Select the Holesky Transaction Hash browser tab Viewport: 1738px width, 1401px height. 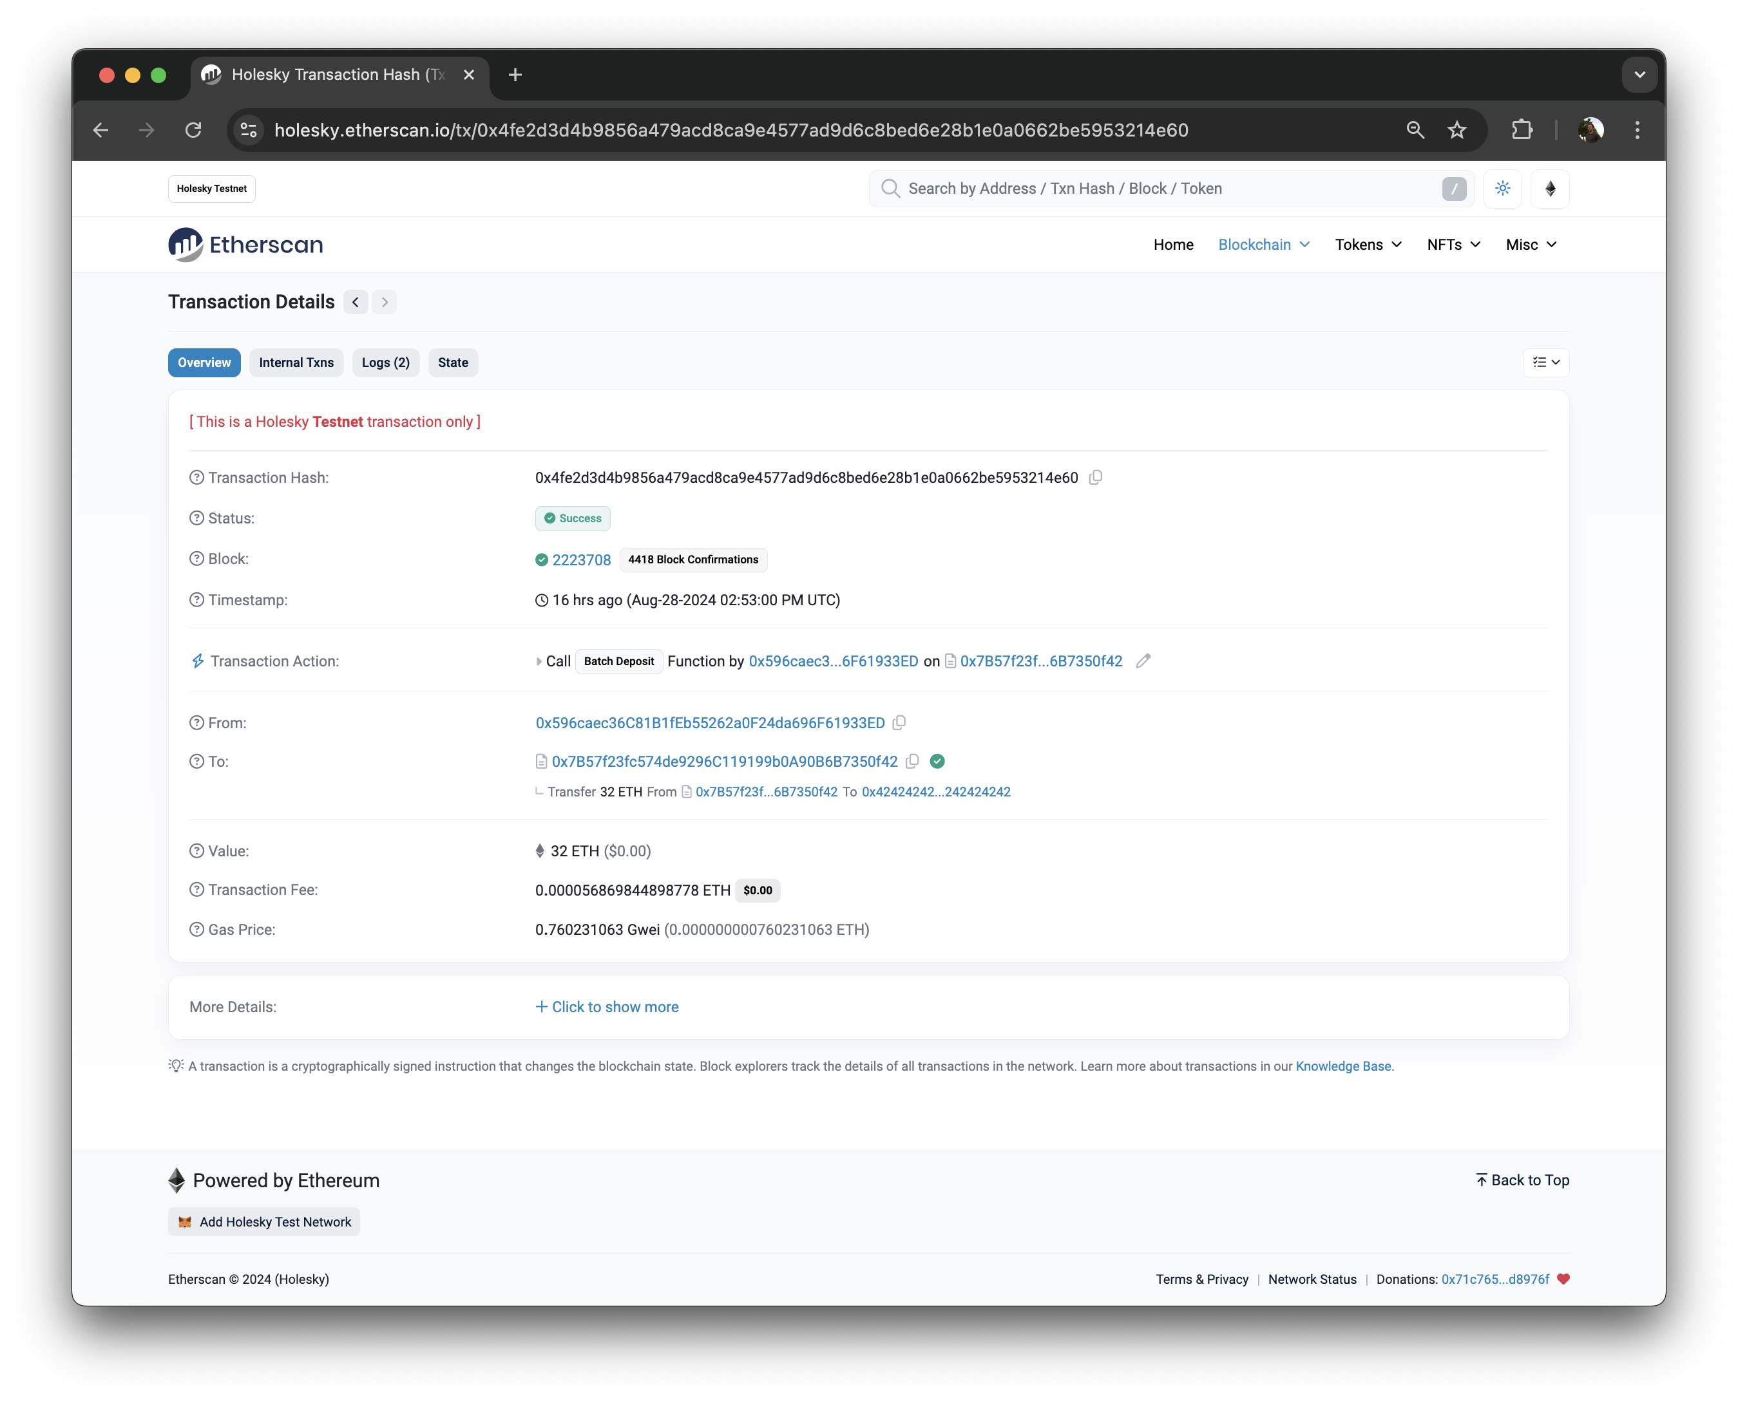coord(339,75)
